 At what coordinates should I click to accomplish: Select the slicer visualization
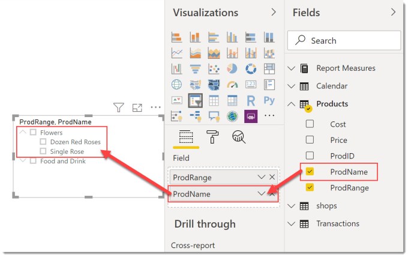(x=195, y=100)
